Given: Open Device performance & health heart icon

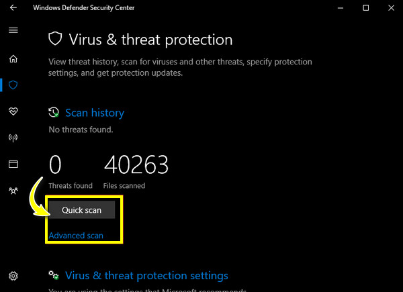Looking at the screenshot, I should pyautogui.click(x=13, y=111).
